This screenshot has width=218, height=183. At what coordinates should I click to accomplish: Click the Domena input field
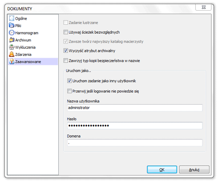135,143
